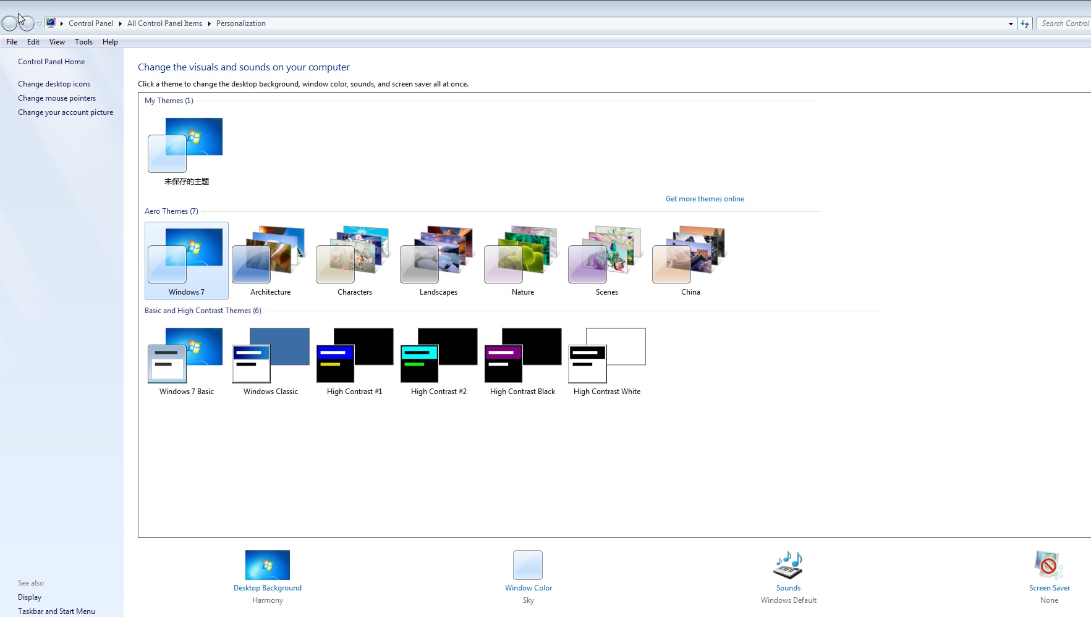
Task: Expand the arrow after All Control Panel Items
Action: tap(209, 23)
